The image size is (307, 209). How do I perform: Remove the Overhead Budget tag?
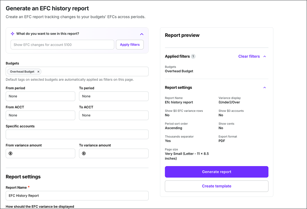click(x=38, y=72)
